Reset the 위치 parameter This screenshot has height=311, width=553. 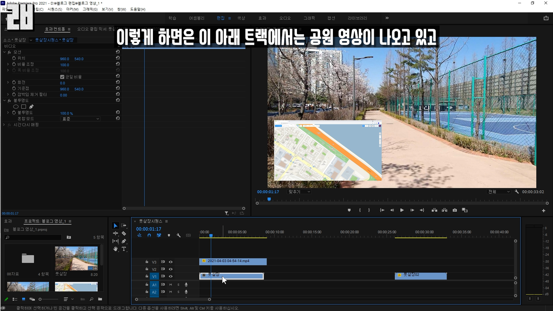118,58
